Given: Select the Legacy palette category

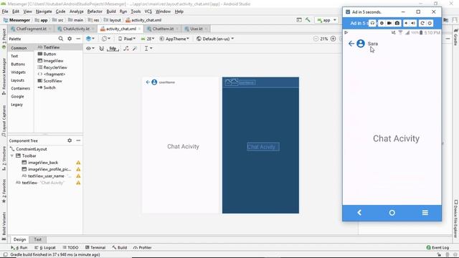Looking at the screenshot, I should [16, 105].
